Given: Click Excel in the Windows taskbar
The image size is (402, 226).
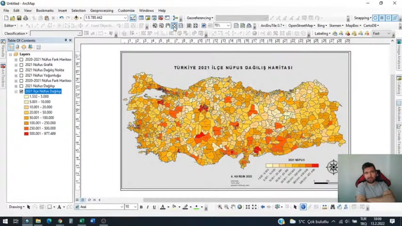Looking at the screenshot, I should (x=81, y=221).
